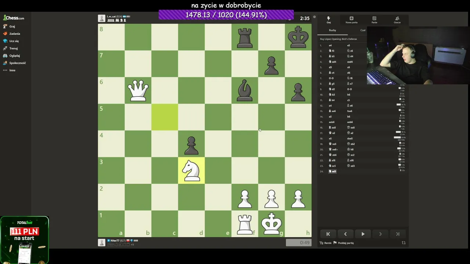Play through the moves
Image resolution: width=470 pixels, height=264 pixels.
(x=363, y=234)
